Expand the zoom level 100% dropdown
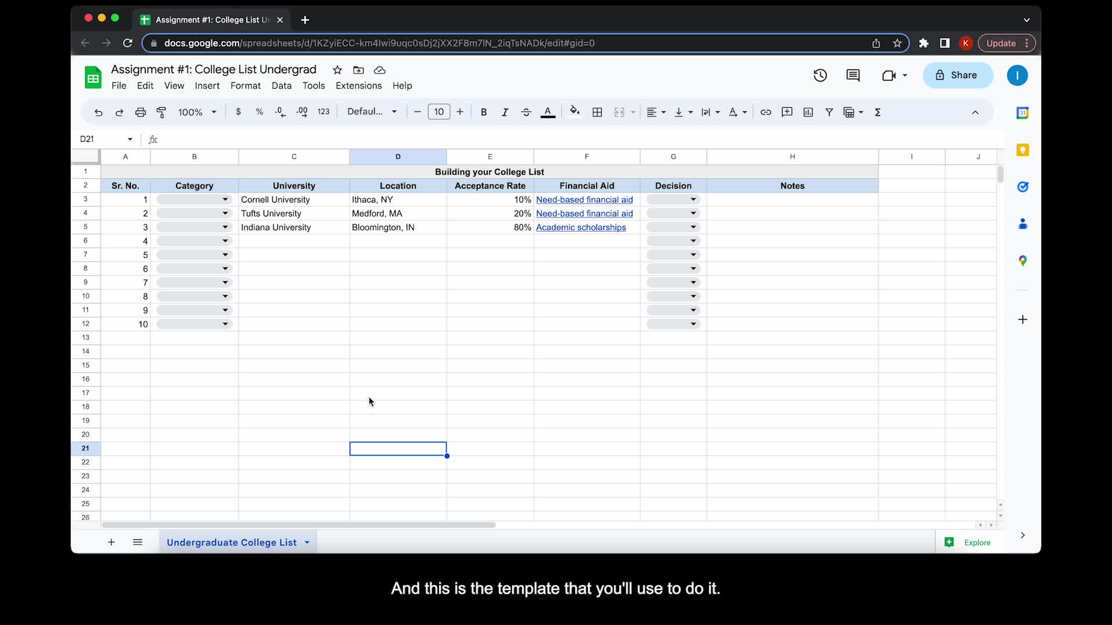This screenshot has height=625, width=1112. 197,112
